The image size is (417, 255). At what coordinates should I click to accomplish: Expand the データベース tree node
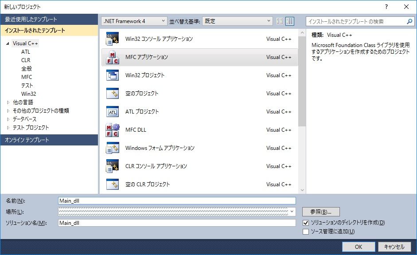tap(8, 119)
